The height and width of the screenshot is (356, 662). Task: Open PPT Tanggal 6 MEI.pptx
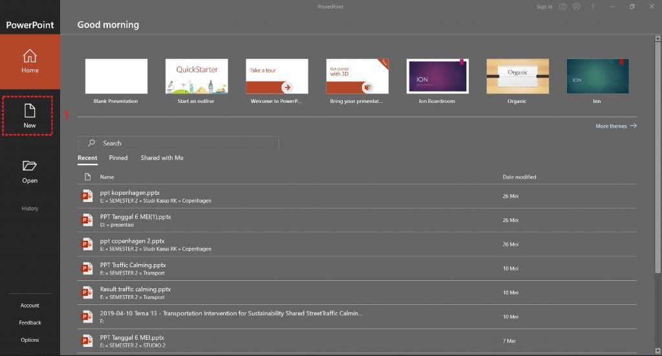357,340
